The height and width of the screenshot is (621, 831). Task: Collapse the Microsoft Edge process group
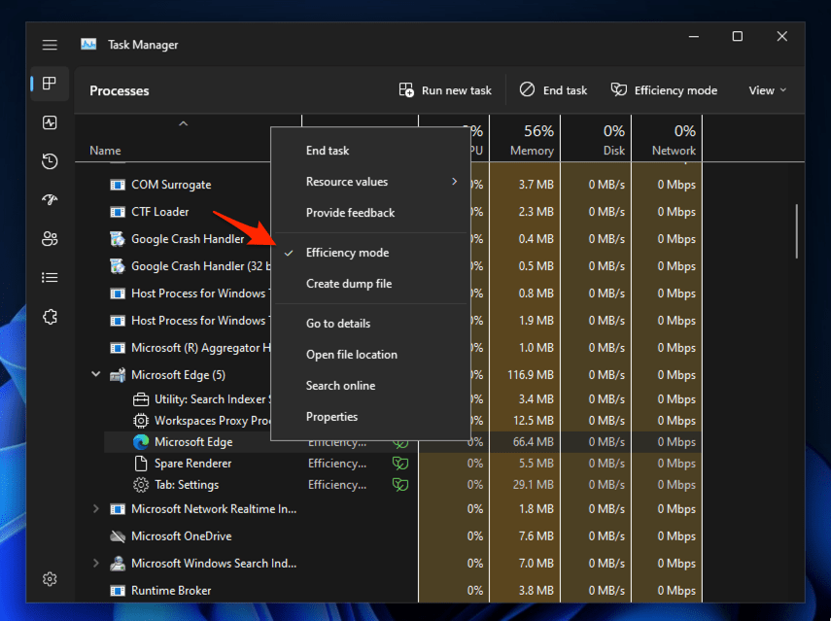[95, 375]
